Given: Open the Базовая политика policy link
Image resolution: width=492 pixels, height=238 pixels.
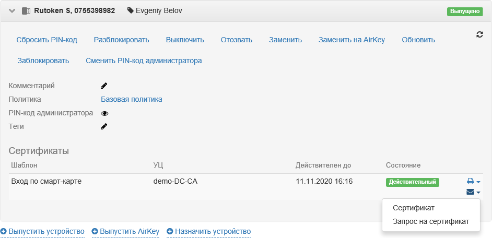Looking at the screenshot, I should pyautogui.click(x=132, y=99).
